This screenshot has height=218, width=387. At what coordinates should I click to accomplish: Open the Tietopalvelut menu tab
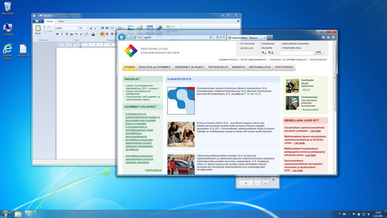[218, 67]
